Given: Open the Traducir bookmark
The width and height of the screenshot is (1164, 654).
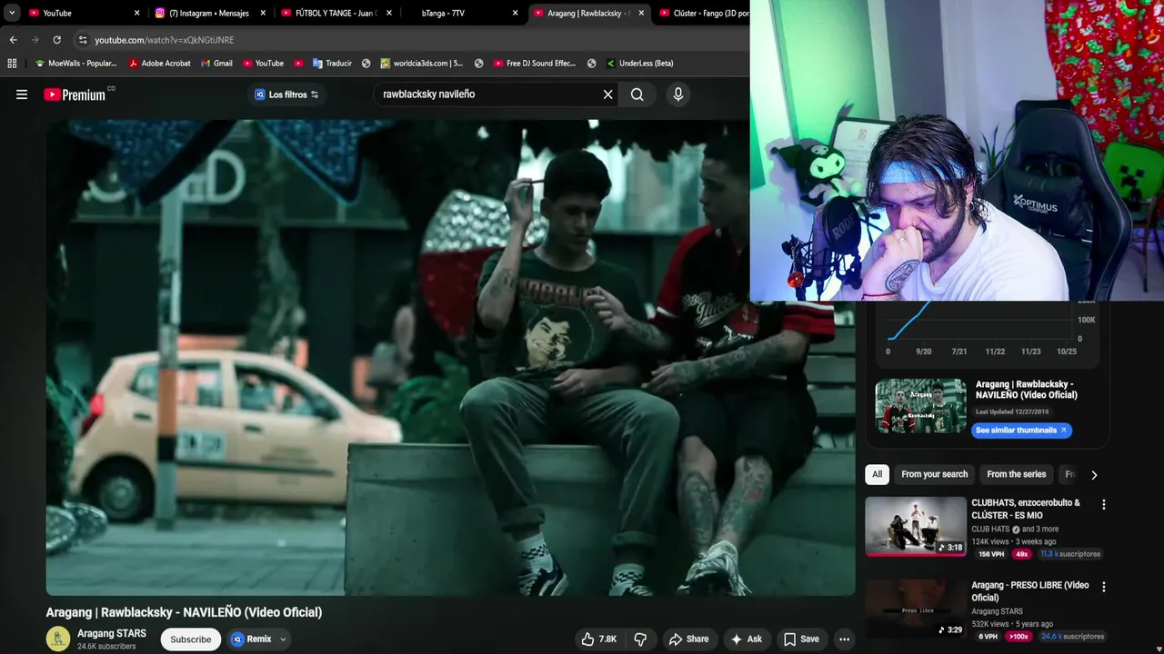Looking at the screenshot, I should pos(332,64).
